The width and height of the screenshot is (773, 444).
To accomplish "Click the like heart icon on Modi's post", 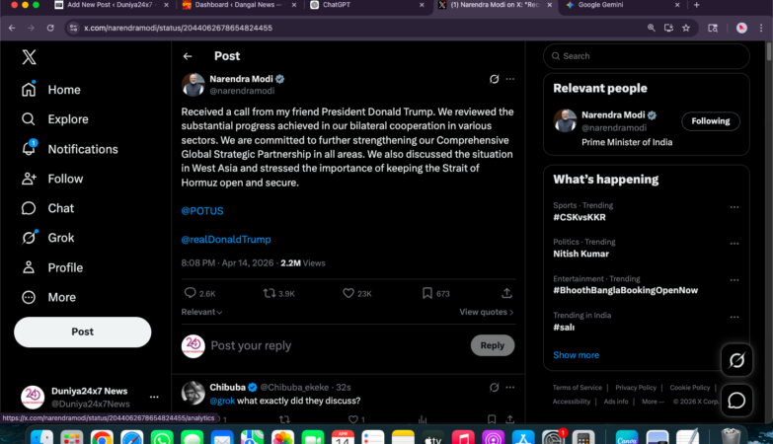I will [348, 293].
